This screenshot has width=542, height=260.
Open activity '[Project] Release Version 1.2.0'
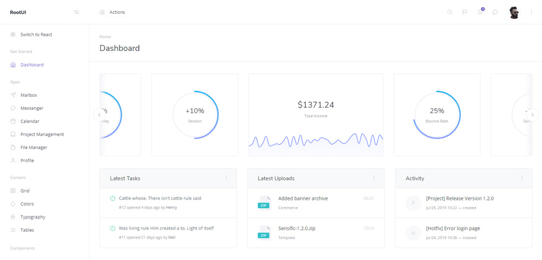coord(460,199)
